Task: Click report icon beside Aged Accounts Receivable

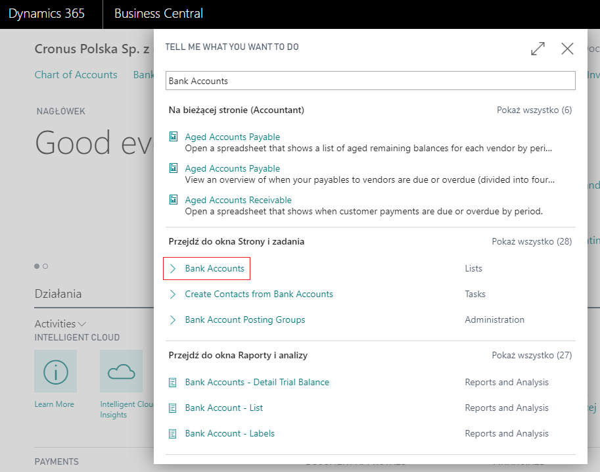Action: pyautogui.click(x=173, y=199)
